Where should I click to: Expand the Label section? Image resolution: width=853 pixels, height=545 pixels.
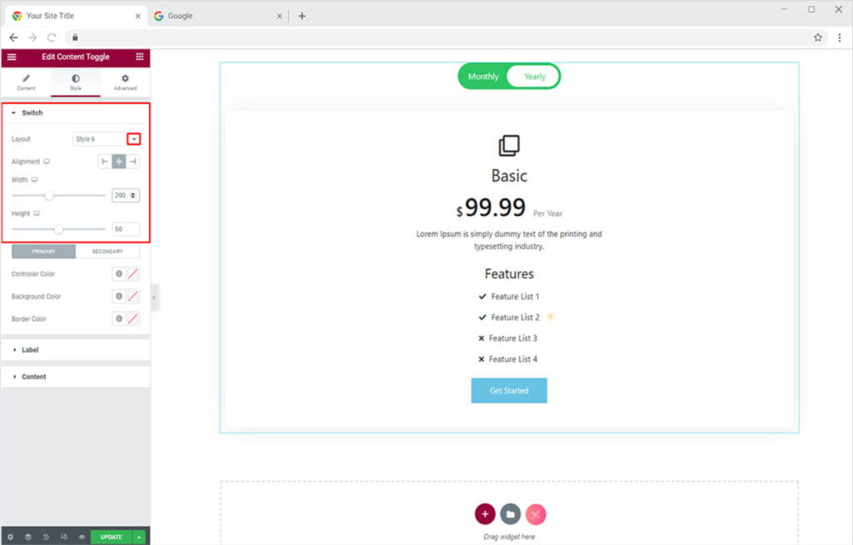click(x=30, y=349)
